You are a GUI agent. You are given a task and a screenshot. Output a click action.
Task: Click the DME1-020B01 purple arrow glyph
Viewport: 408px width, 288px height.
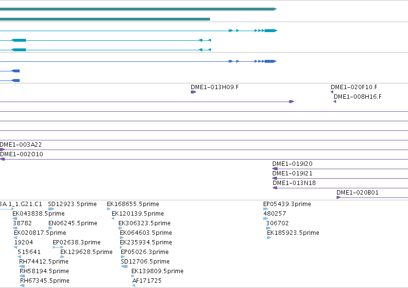pyautogui.click(x=338, y=197)
